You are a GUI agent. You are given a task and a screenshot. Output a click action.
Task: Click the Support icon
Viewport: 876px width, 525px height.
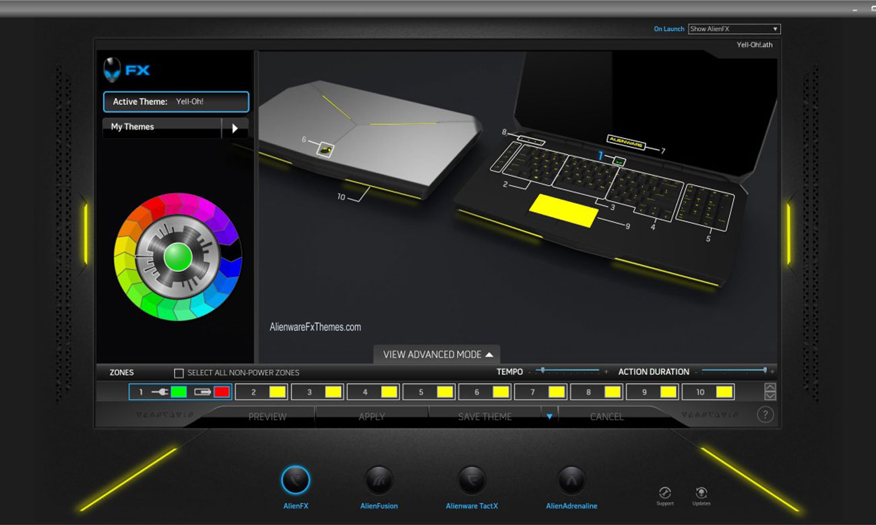point(665,493)
